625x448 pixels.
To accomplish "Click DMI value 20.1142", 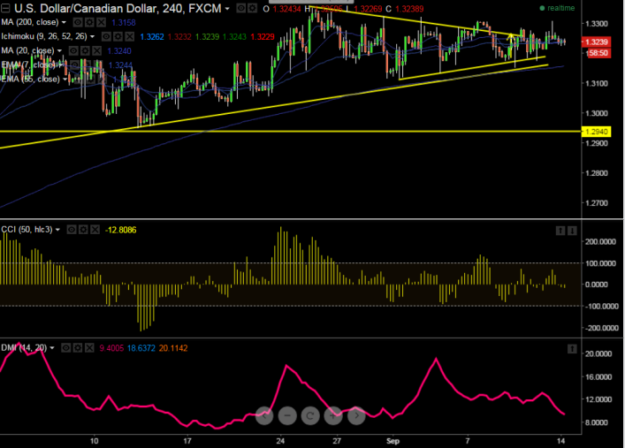I will click(x=173, y=348).
